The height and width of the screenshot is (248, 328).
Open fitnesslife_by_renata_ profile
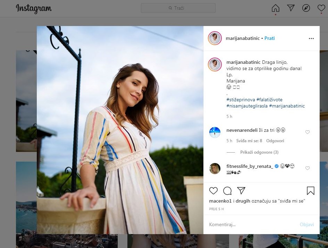[x=250, y=166]
